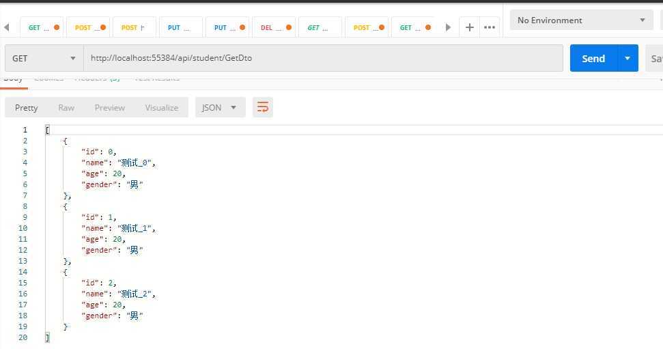The image size is (663, 349).
Task: Click the blue Send button
Action: click(x=593, y=58)
